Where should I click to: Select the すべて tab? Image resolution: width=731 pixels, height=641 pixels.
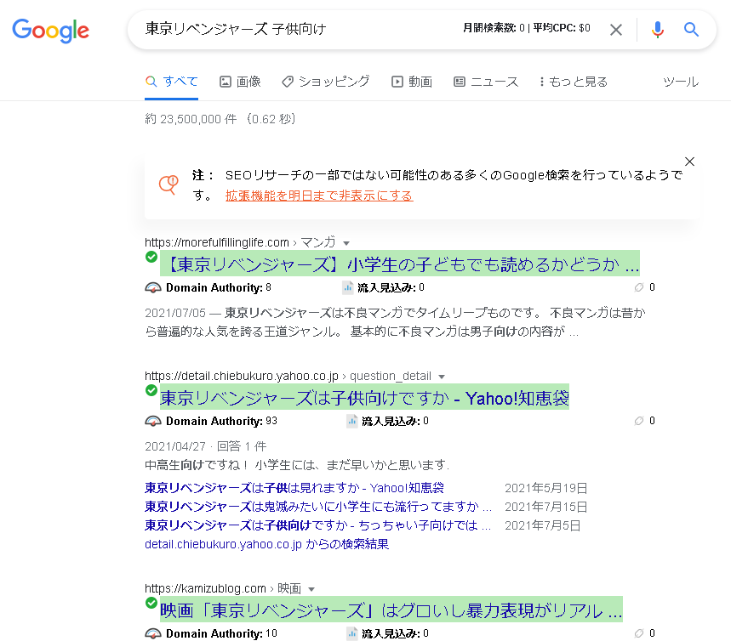pyautogui.click(x=171, y=82)
